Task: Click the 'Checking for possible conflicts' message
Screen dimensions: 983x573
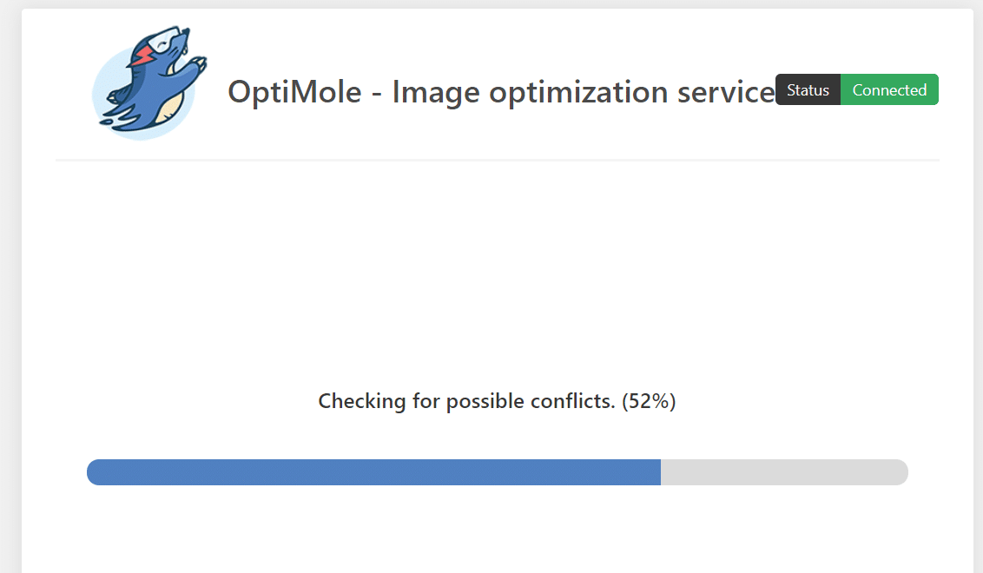Action: (466, 401)
